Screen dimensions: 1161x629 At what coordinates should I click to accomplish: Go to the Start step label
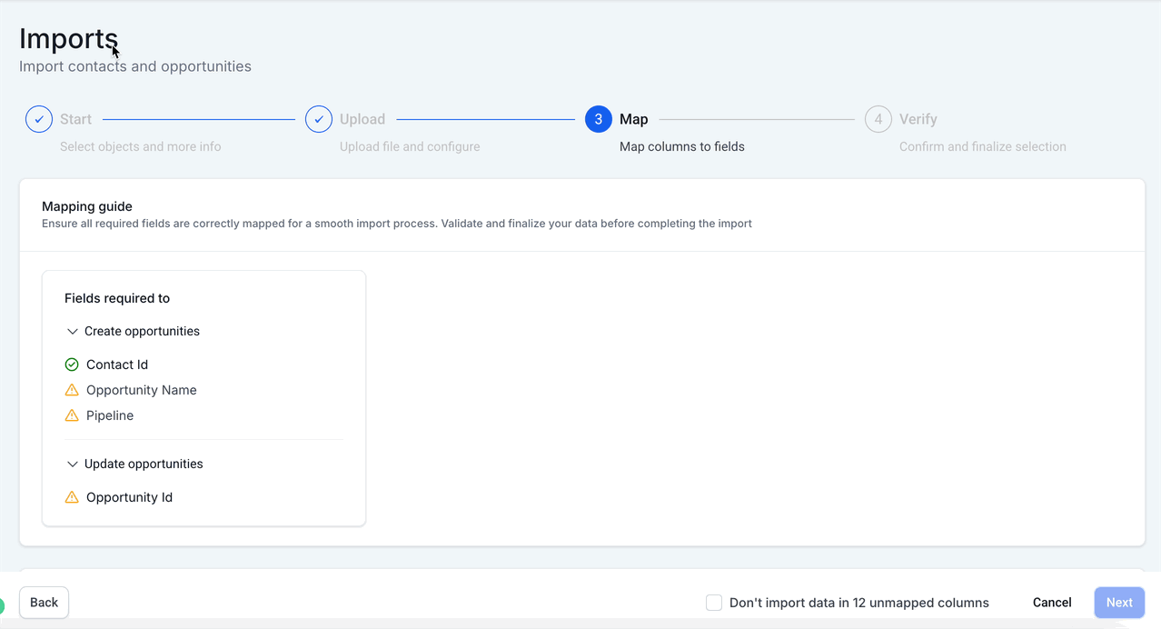75,119
